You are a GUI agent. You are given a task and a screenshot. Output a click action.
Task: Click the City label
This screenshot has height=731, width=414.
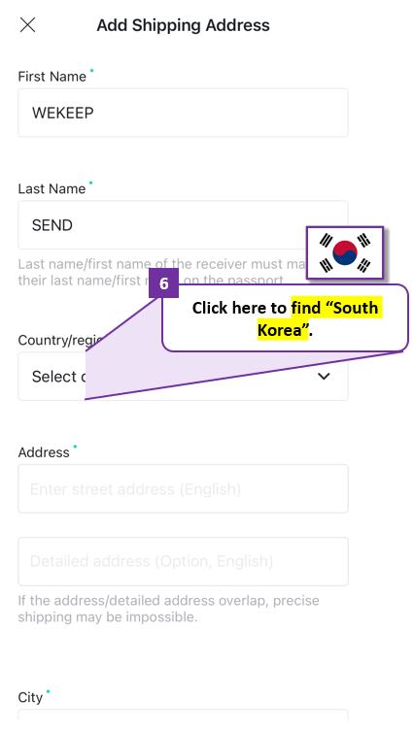(30, 697)
